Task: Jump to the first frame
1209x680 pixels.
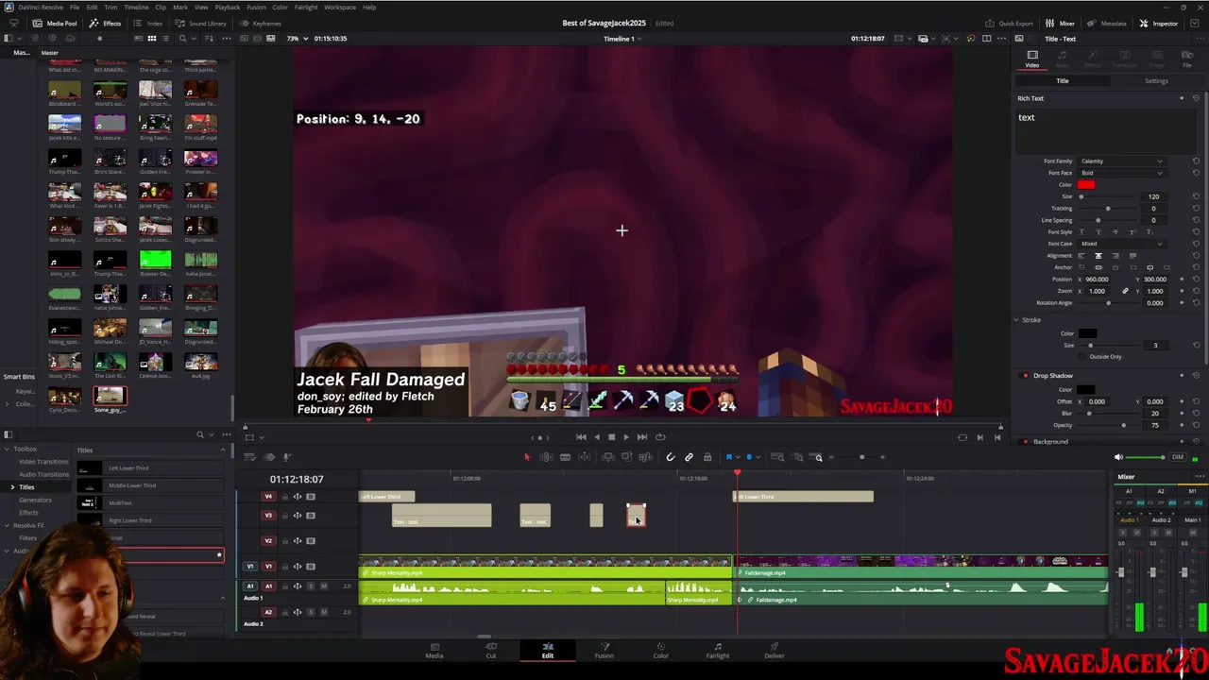Action: point(581,437)
